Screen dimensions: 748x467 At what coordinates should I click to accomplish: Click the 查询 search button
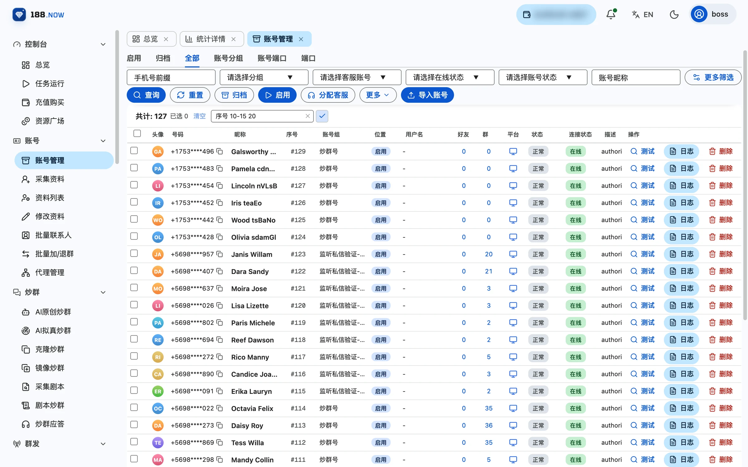click(x=146, y=95)
